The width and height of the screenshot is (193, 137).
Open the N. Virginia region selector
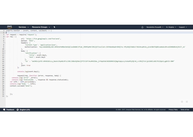tap(171, 27)
